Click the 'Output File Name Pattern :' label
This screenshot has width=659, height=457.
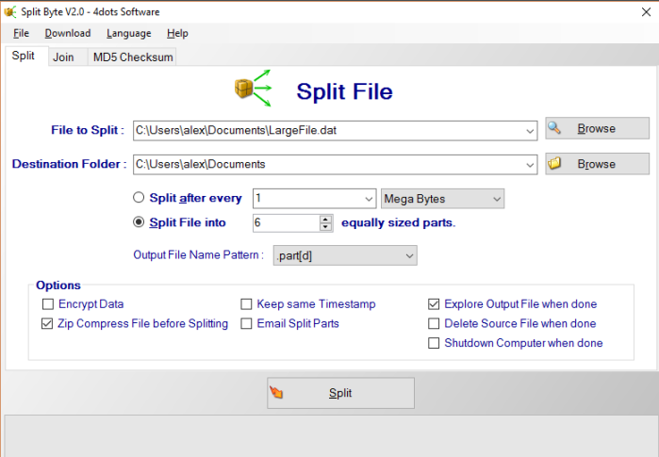[x=198, y=255]
